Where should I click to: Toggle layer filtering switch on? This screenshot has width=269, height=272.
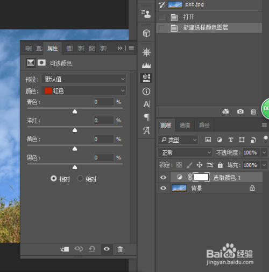(x=266, y=140)
